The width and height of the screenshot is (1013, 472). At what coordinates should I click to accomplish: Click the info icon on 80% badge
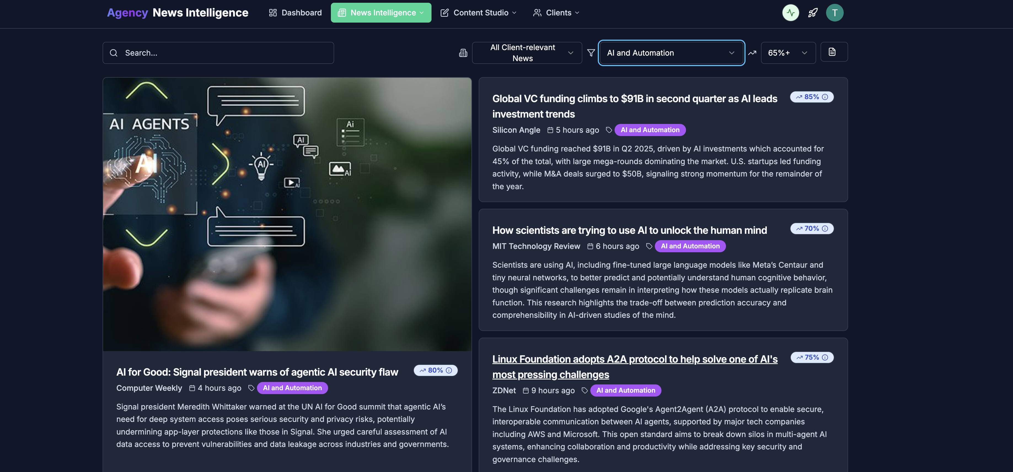click(x=449, y=370)
